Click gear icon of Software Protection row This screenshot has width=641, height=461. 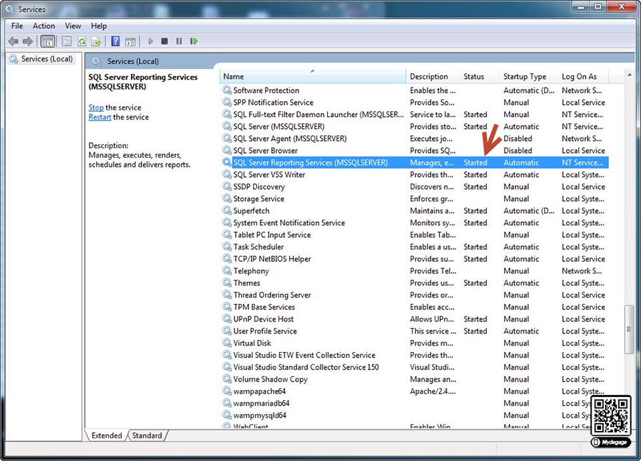[227, 90]
